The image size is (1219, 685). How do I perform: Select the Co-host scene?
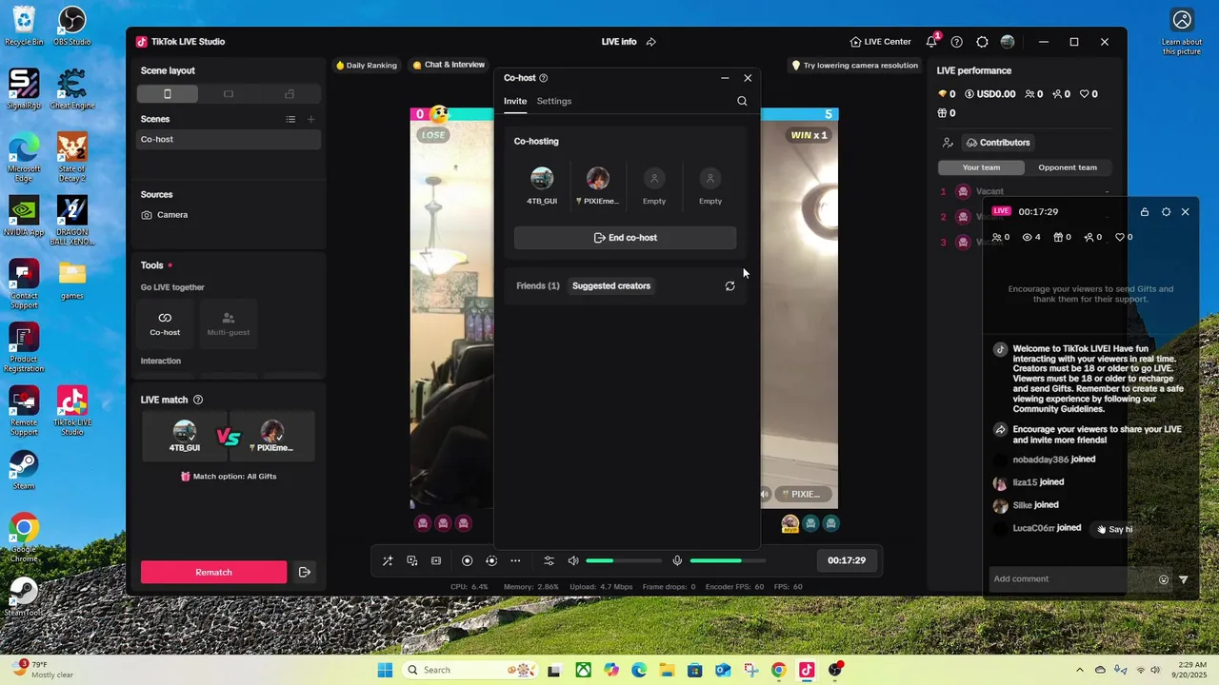[229, 139]
